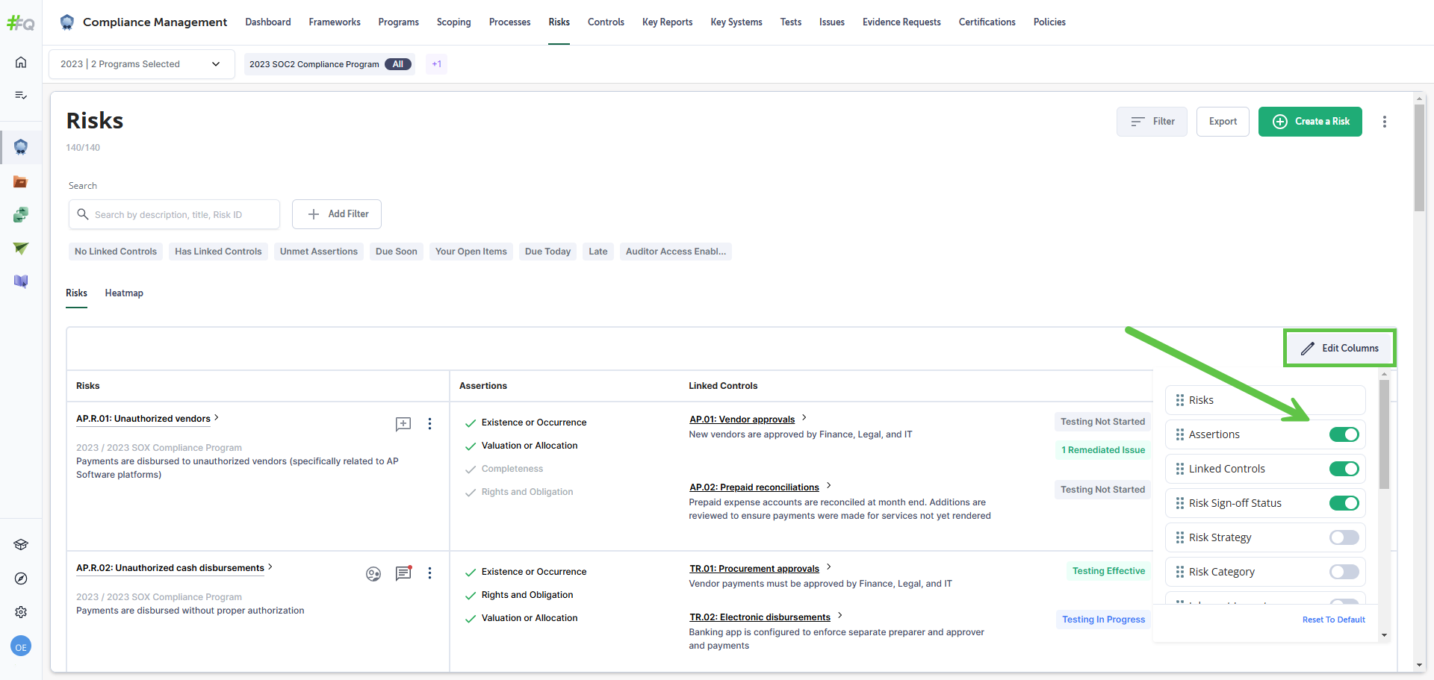1434x680 pixels.
Task: Turn off the Assertions column toggle
Action: point(1344,434)
